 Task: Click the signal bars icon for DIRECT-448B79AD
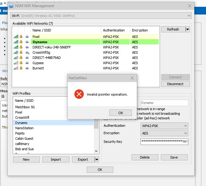pos(16,58)
